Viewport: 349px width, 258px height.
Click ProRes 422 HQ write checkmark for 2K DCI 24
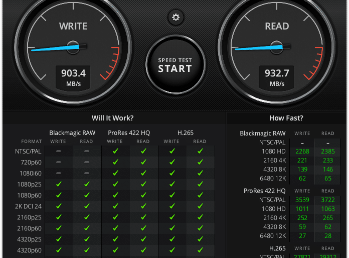(115, 206)
